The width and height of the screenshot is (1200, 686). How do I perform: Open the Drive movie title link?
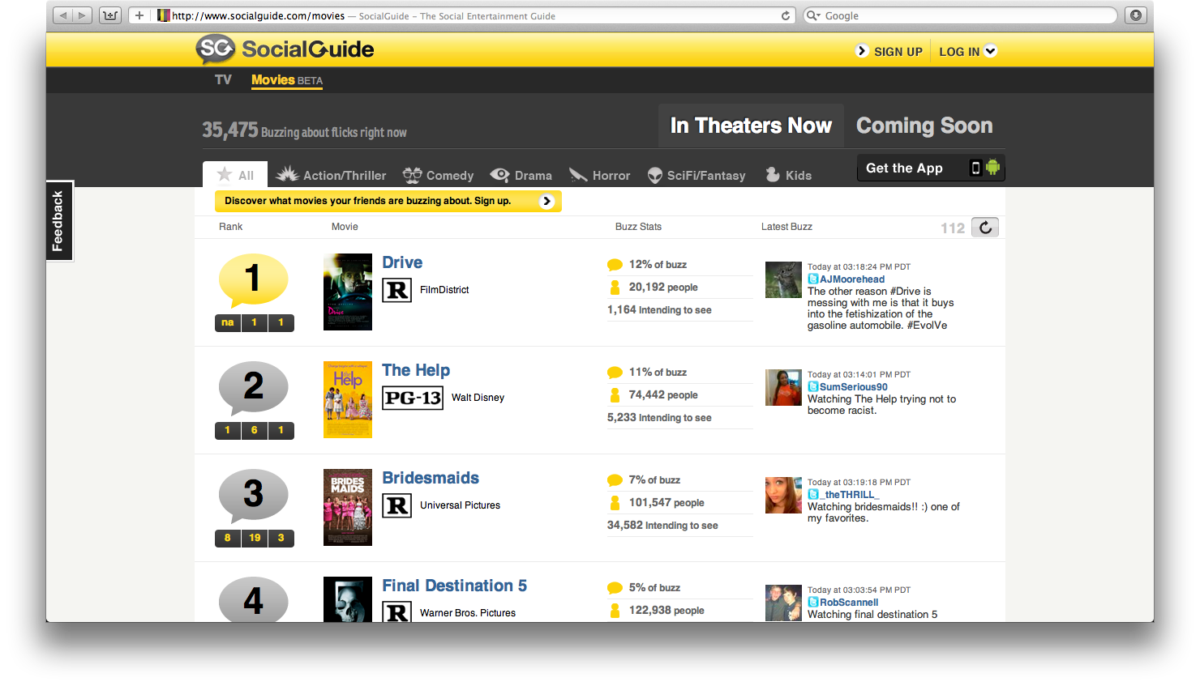point(402,262)
